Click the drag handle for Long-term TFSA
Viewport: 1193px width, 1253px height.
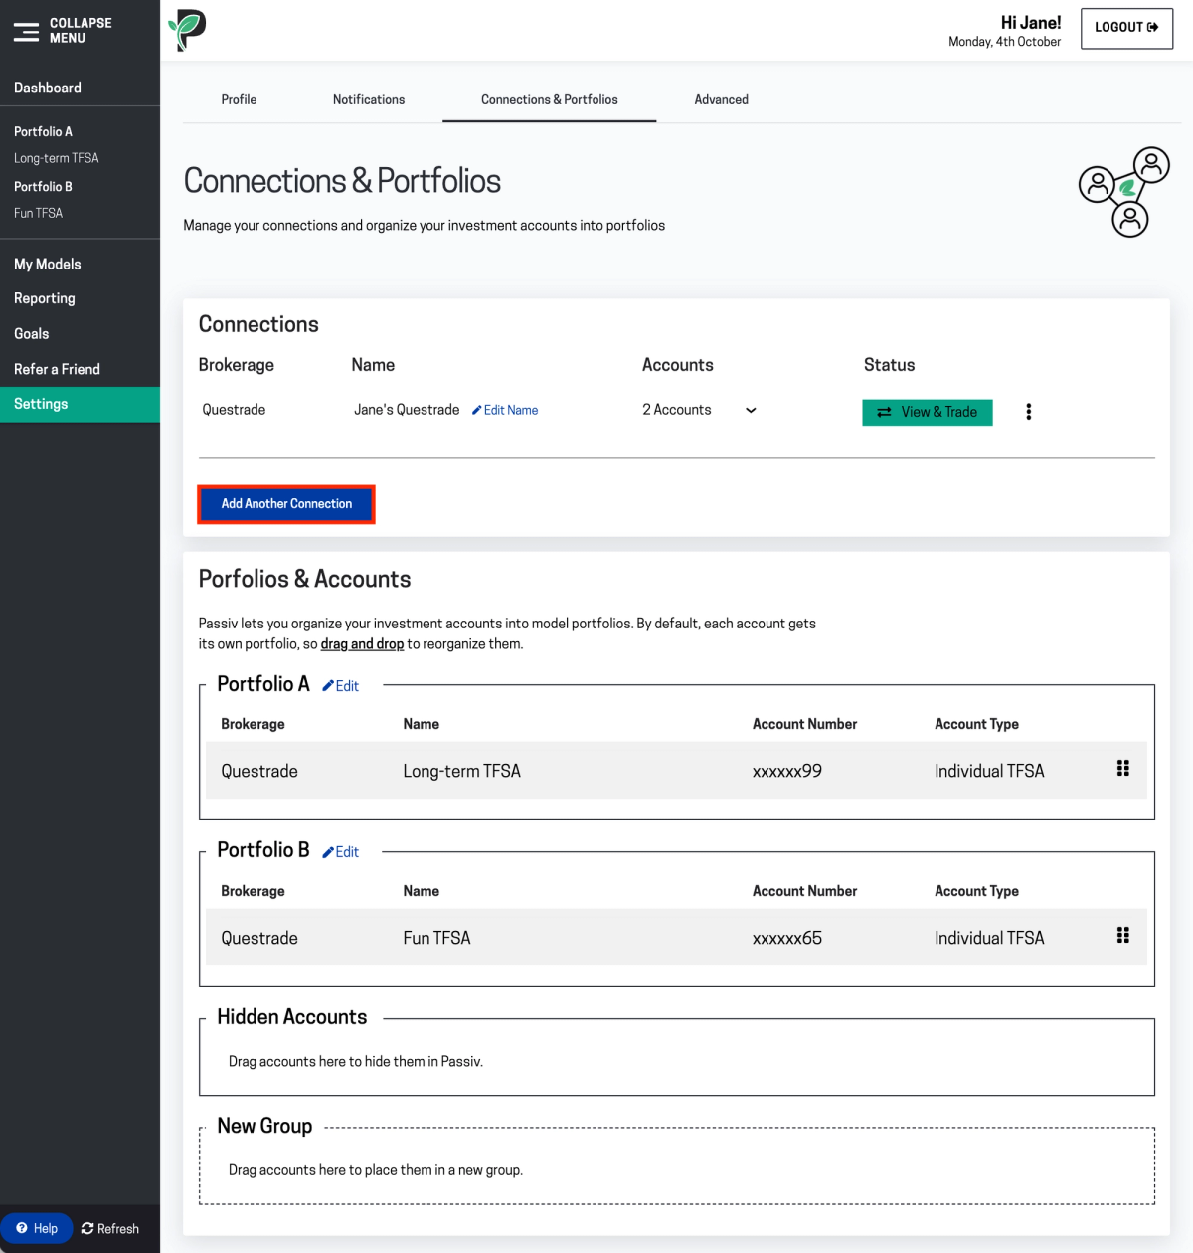point(1123,768)
